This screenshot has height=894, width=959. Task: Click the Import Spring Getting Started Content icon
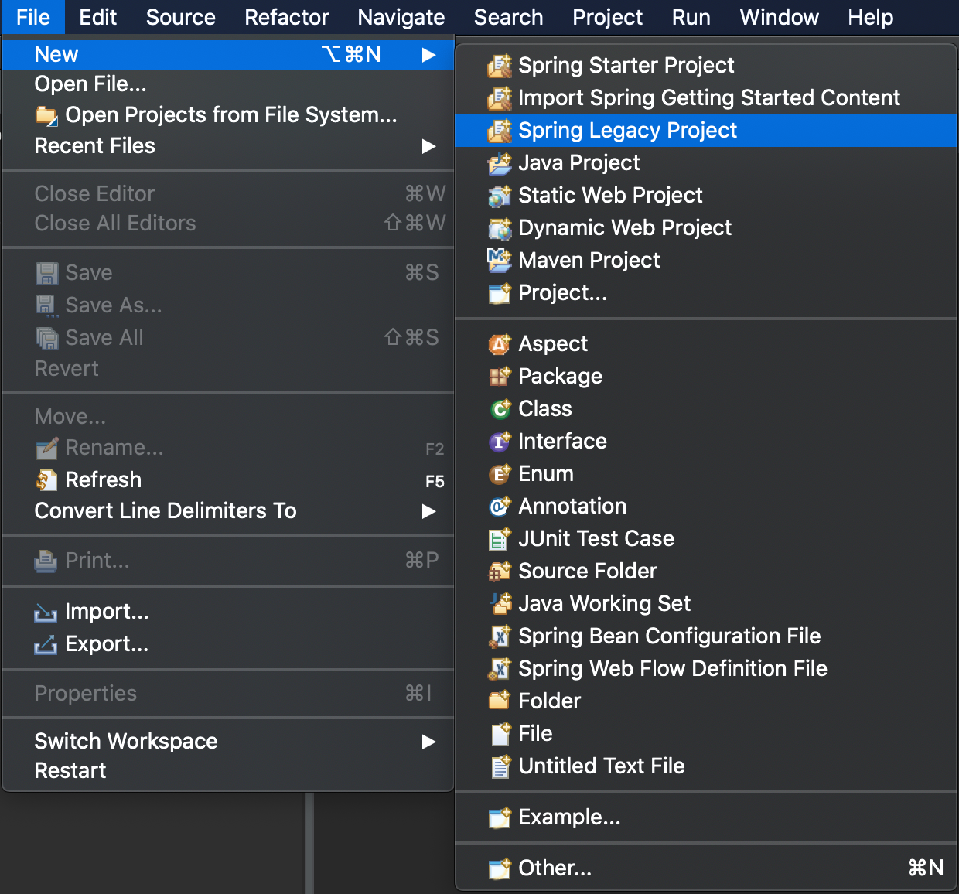click(500, 98)
